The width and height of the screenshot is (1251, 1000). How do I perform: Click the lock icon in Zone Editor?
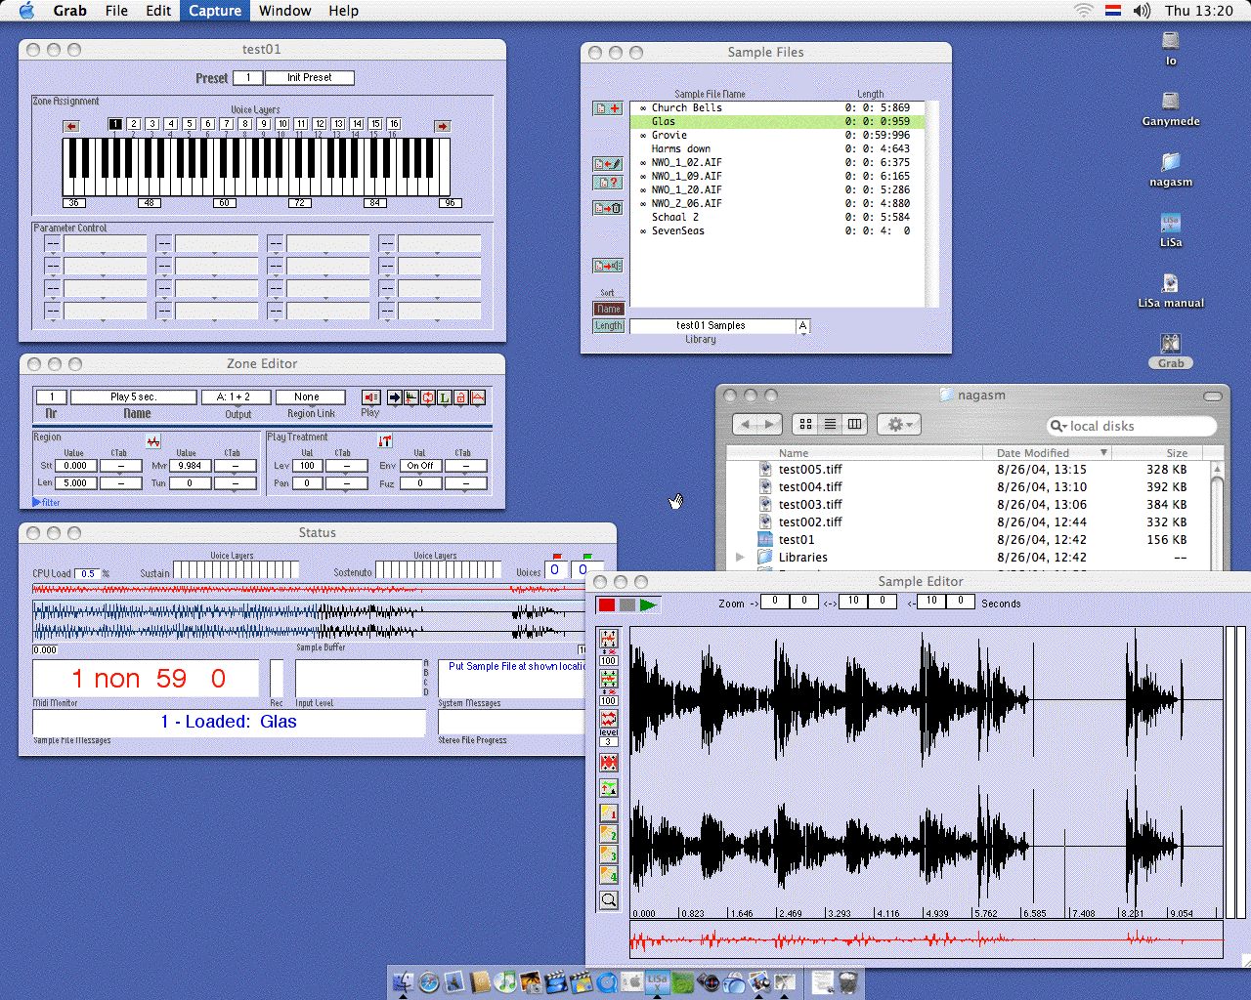[460, 397]
